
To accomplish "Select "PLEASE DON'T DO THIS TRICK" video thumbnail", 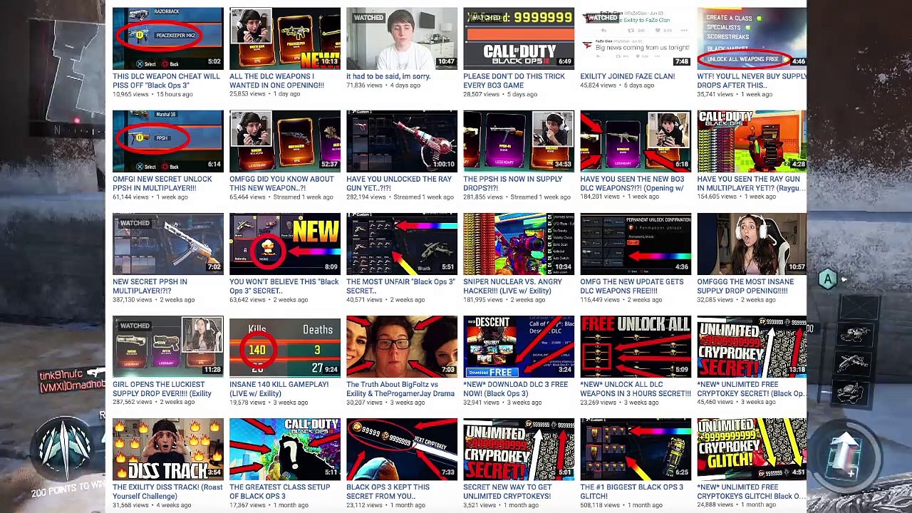I will click(519, 38).
